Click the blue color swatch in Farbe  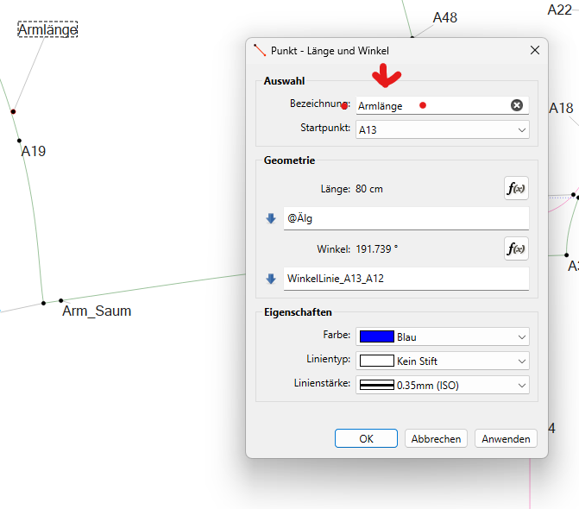coord(377,336)
